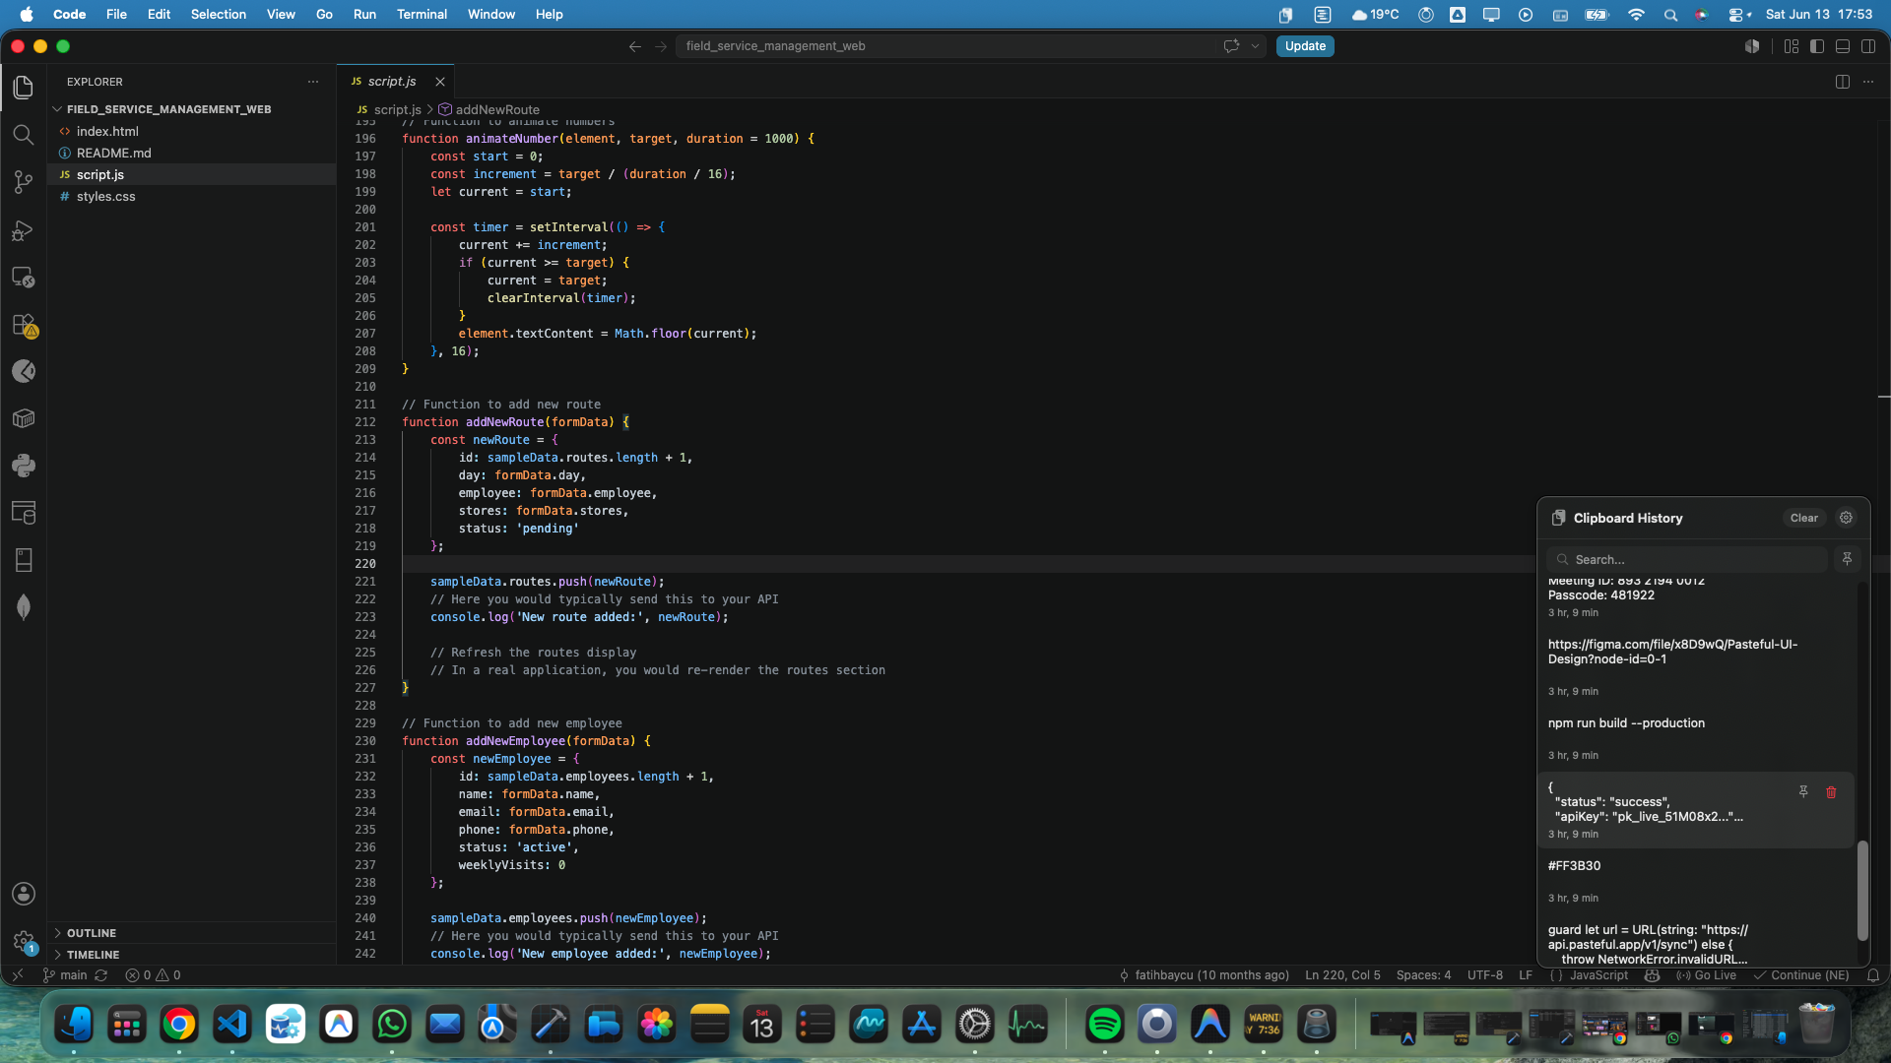Image resolution: width=1891 pixels, height=1063 pixels.
Task: Open addNewRoute breadcrumb symbol picker
Action: click(489, 109)
